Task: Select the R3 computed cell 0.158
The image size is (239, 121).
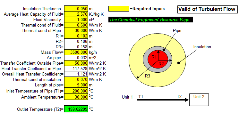Action: (x=76, y=47)
